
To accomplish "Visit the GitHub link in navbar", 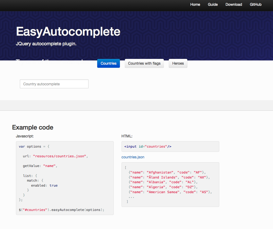I will click(255, 4).
